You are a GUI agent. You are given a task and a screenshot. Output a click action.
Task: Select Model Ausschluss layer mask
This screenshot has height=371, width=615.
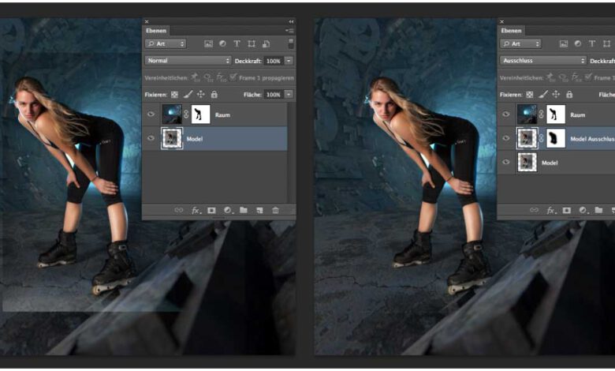556,138
